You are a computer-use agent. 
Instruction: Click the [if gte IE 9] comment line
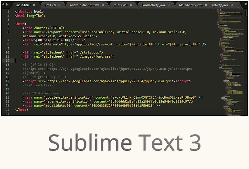(x=45, y=77)
